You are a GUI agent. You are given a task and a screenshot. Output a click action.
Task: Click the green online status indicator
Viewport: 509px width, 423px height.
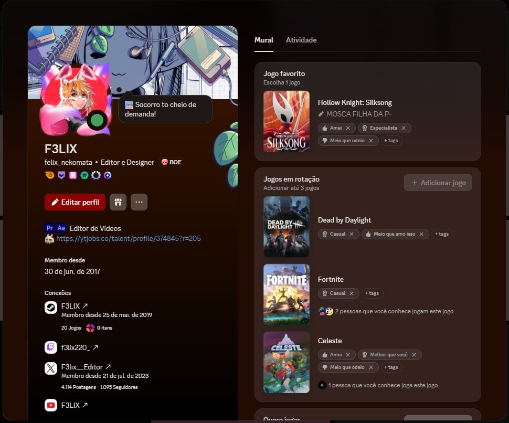97,120
